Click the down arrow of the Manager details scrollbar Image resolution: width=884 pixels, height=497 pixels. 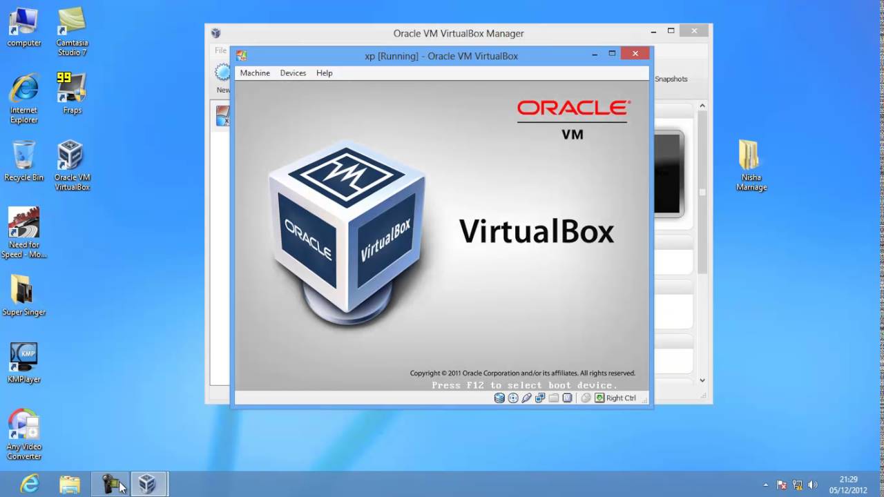(x=702, y=380)
